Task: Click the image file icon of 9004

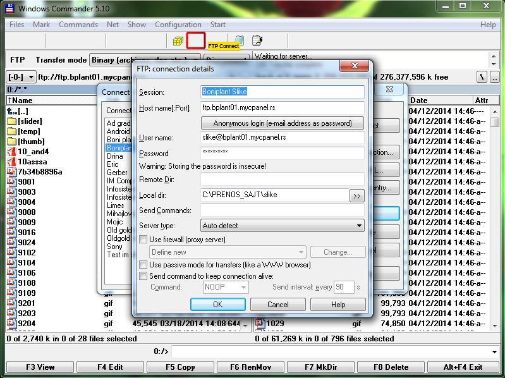Action: click(x=11, y=202)
